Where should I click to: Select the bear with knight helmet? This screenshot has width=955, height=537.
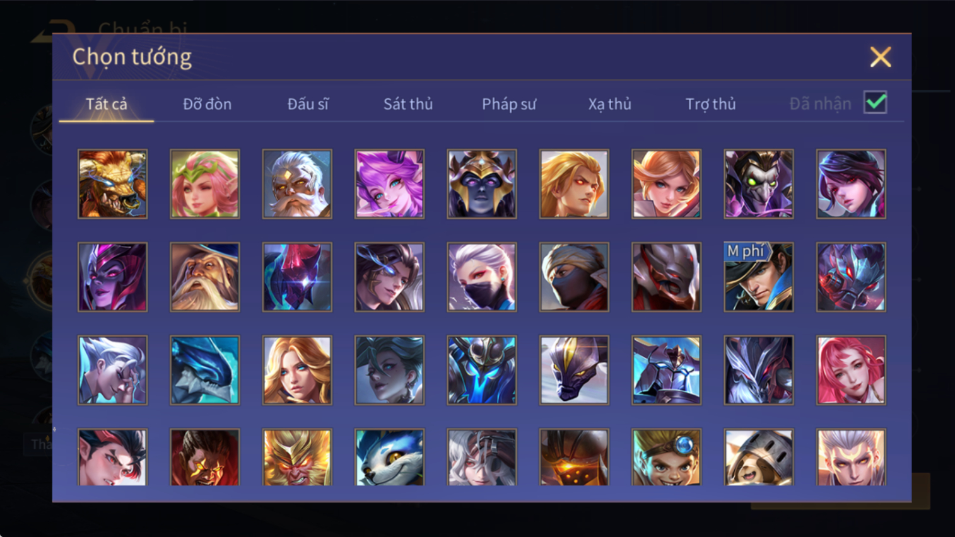point(759,458)
